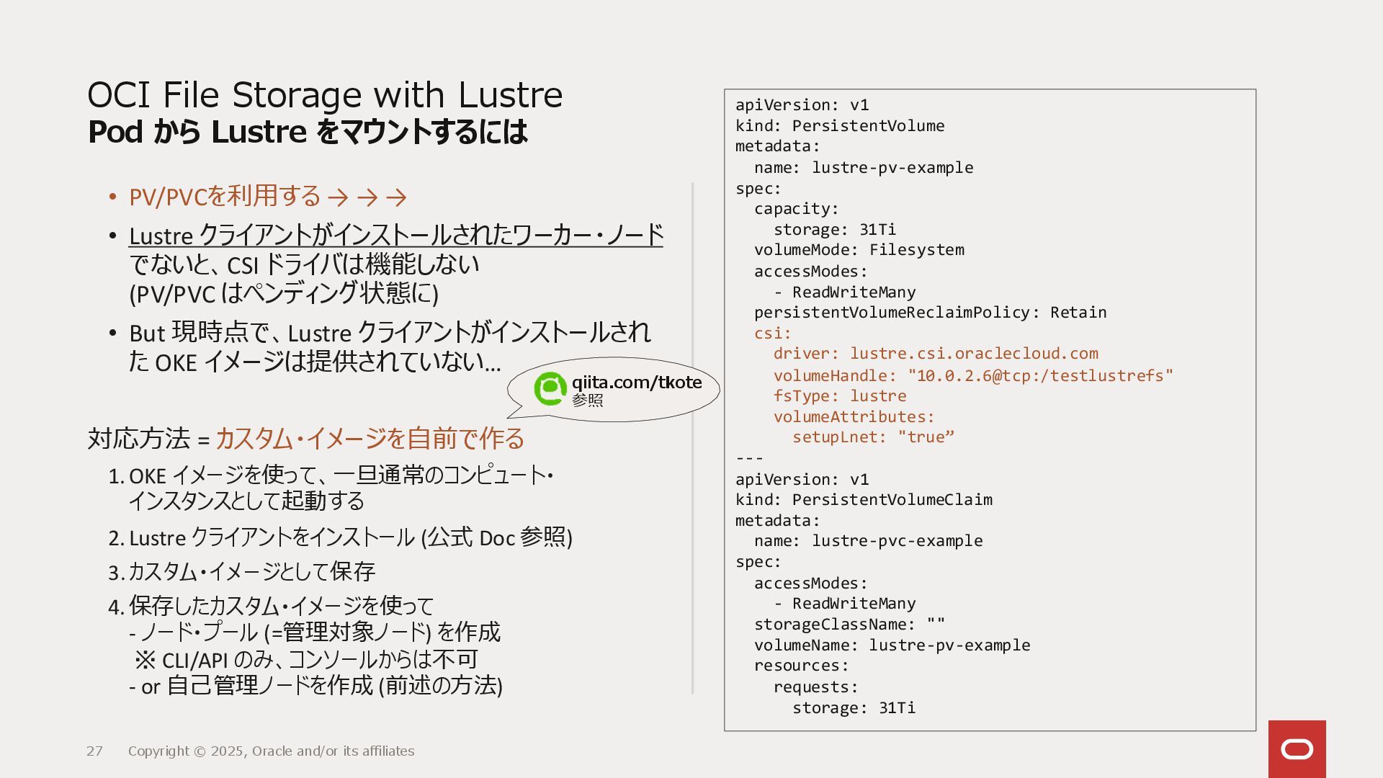Click the orange カスタム・イメージを自前で作る heading

pyautogui.click(x=370, y=439)
